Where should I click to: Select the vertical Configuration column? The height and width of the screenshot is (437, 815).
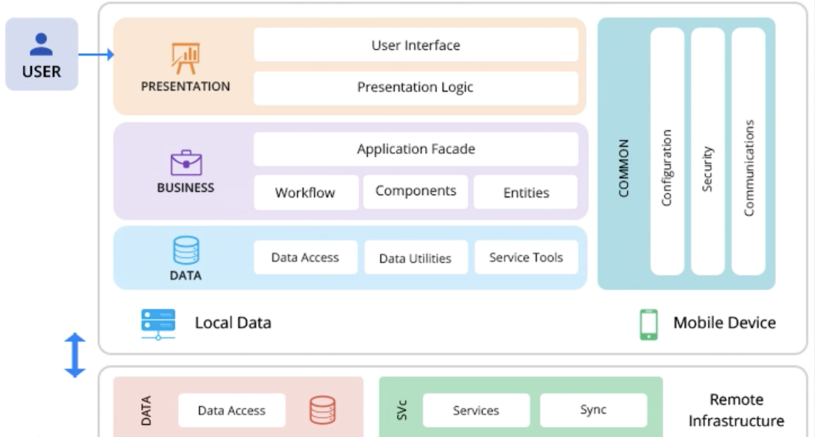(667, 152)
